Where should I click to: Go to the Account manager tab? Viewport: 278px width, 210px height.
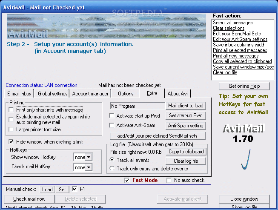[90, 94]
